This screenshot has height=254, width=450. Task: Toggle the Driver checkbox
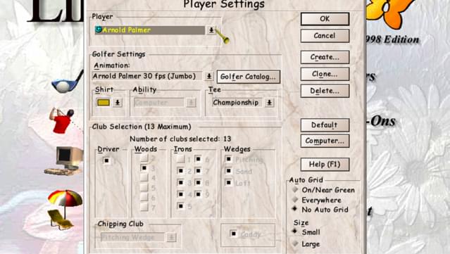pyautogui.click(x=106, y=160)
